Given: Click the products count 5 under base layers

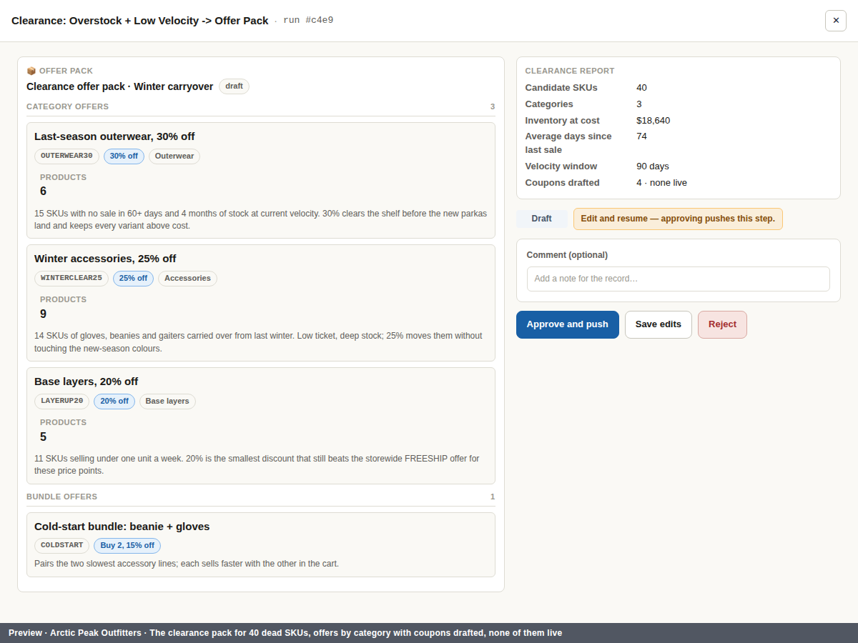Looking at the screenshot, I should click(43, 437).
